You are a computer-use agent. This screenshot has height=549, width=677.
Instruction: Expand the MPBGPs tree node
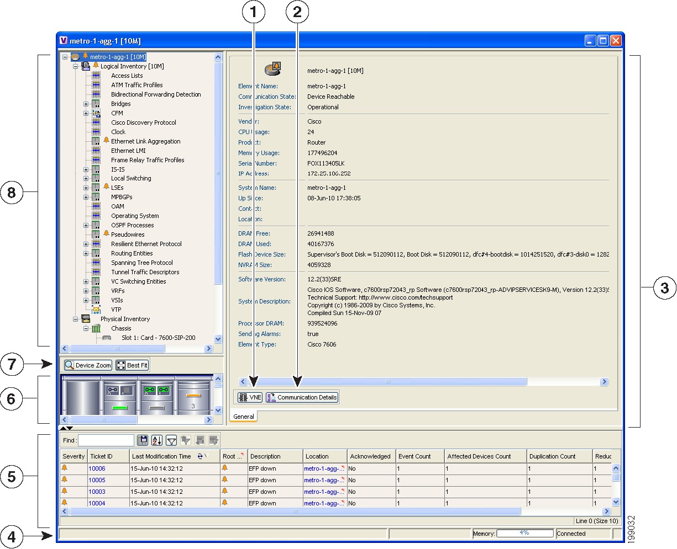[x=86, y=197]
